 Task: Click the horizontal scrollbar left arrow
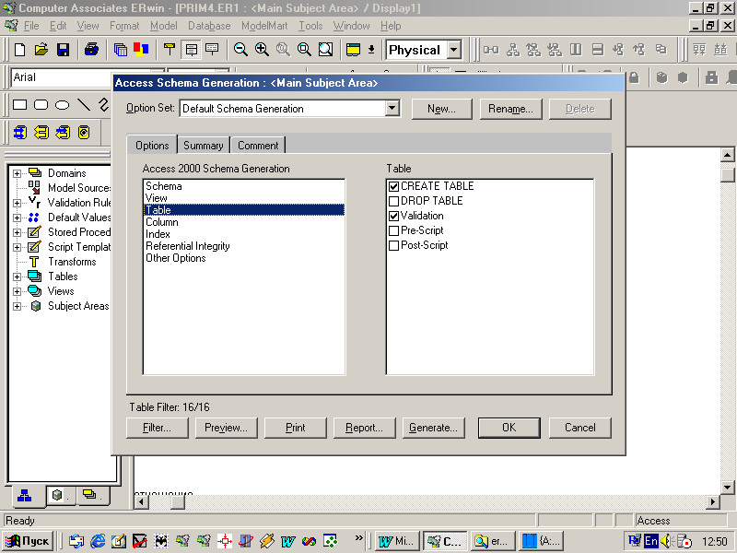(142, 501)
